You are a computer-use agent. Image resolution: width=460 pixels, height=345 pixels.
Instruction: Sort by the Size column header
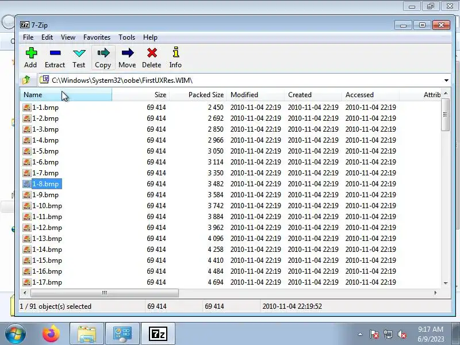(x=140, y=95)
